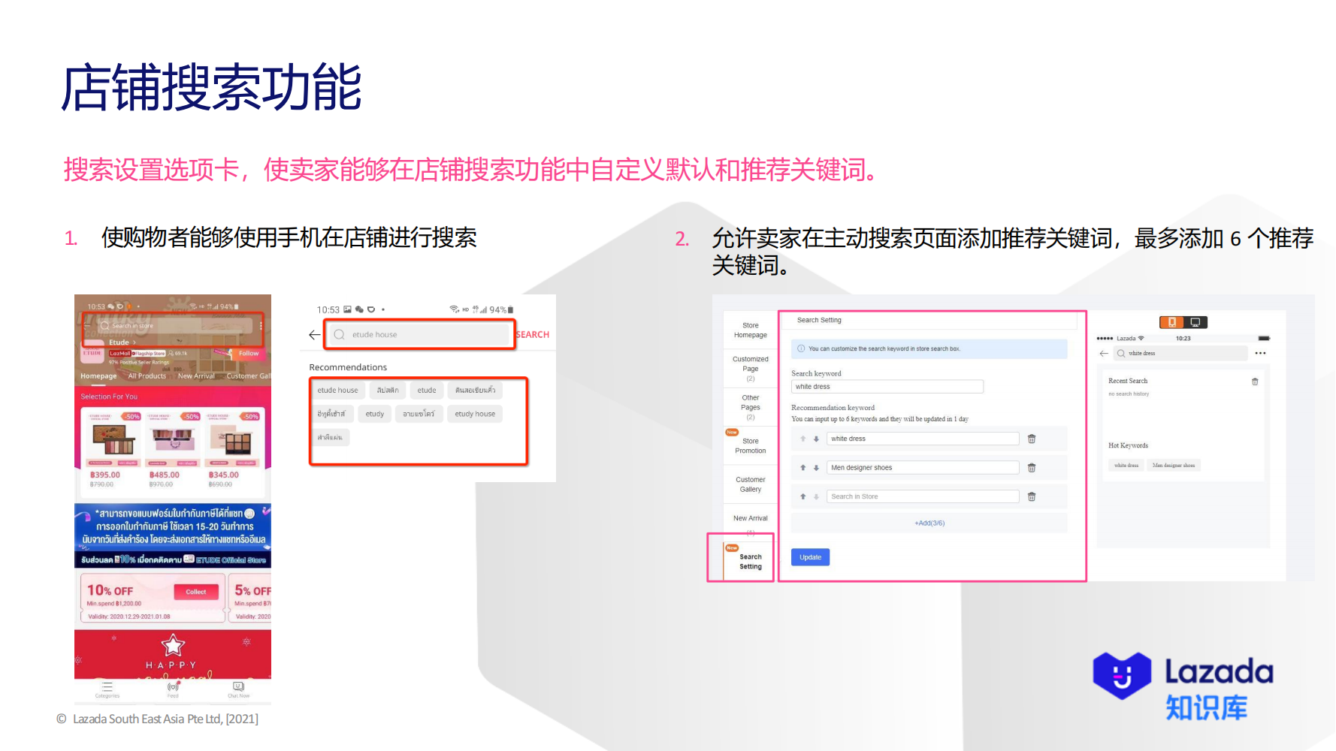
Task: Open Feed in the Etude store bottom bar
Action: click(174, 689)
